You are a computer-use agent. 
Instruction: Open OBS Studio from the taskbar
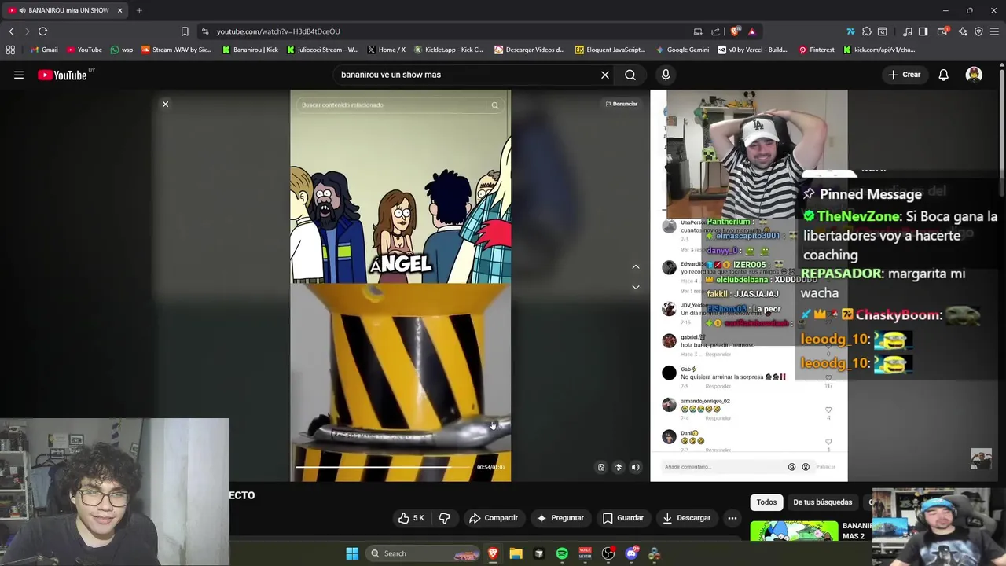tap(608, 553)
